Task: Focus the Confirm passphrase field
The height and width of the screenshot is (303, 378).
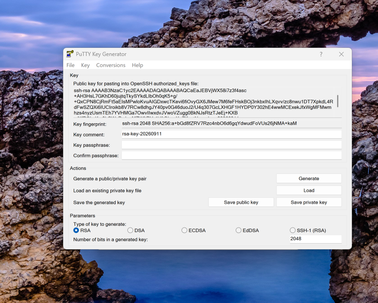Action: (232, 155)
